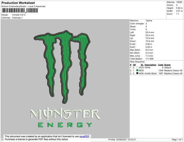
Task: Select Madeira Classic 40 in row 2
Action: [173, 70]
